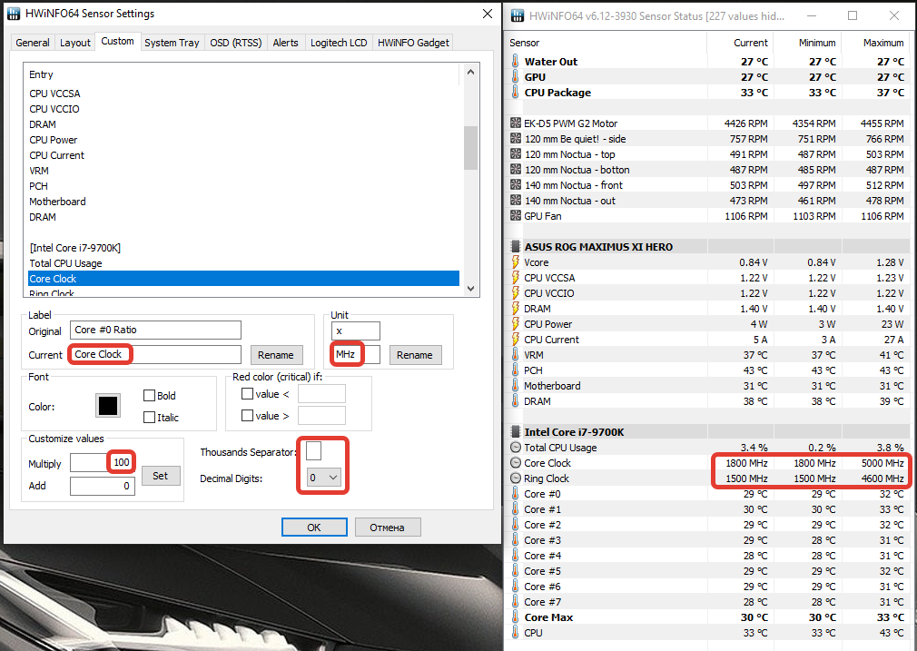The image size is (917, 651).
Task: Click thermometer icon beside Core Max
Action: pos(515,617)
